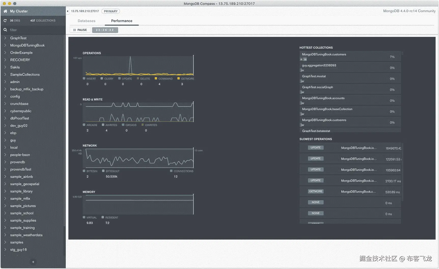439x269 pixels.
Task: Select guy.aggregation3238393 hottest collection row
Action: coord(350,67)
